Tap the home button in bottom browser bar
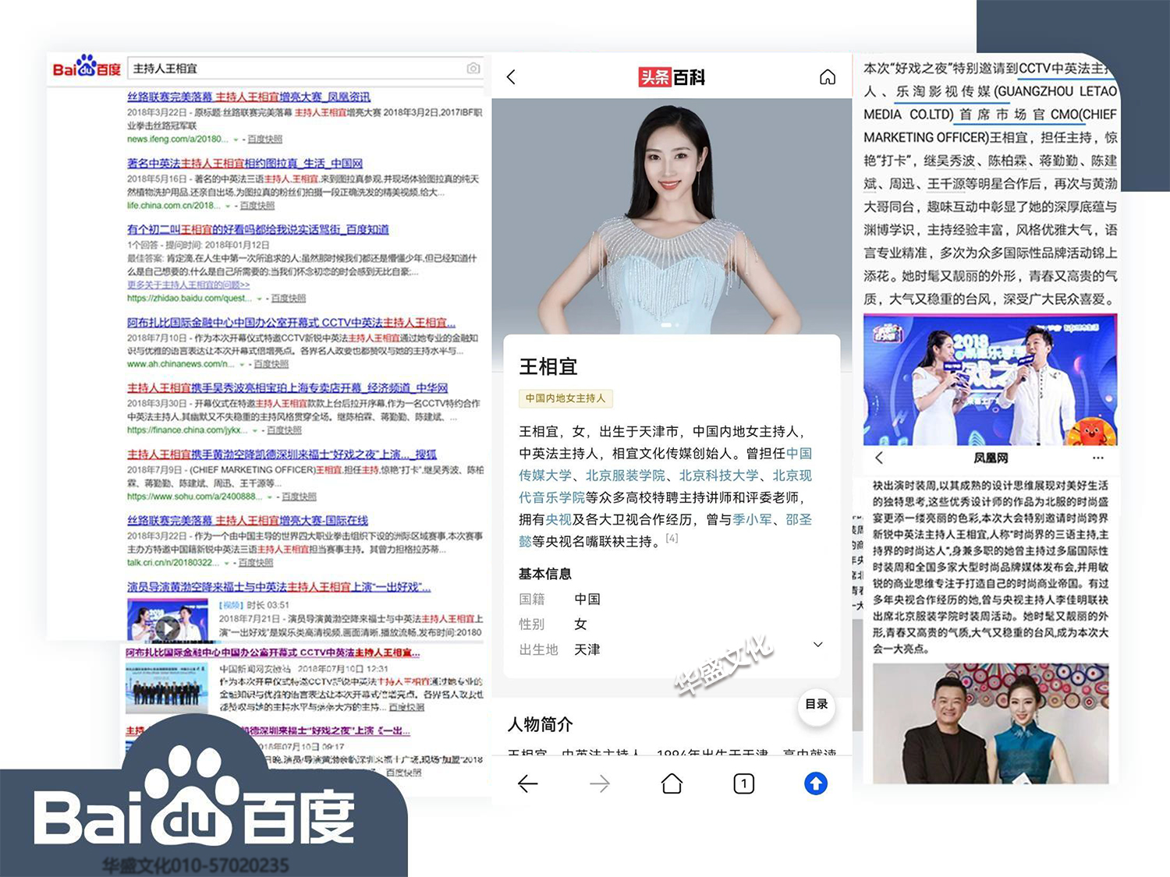 (672, 783)
